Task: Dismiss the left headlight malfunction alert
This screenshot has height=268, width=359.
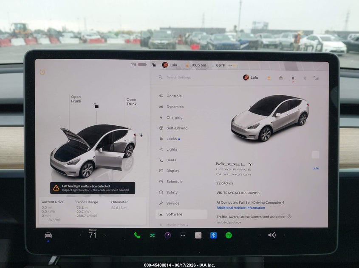Action: pyautogui.click(x=93, y=188)
